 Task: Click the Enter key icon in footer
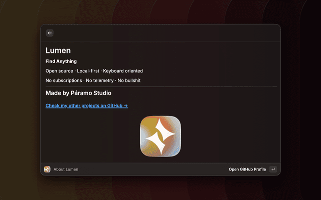click(273, 169)
